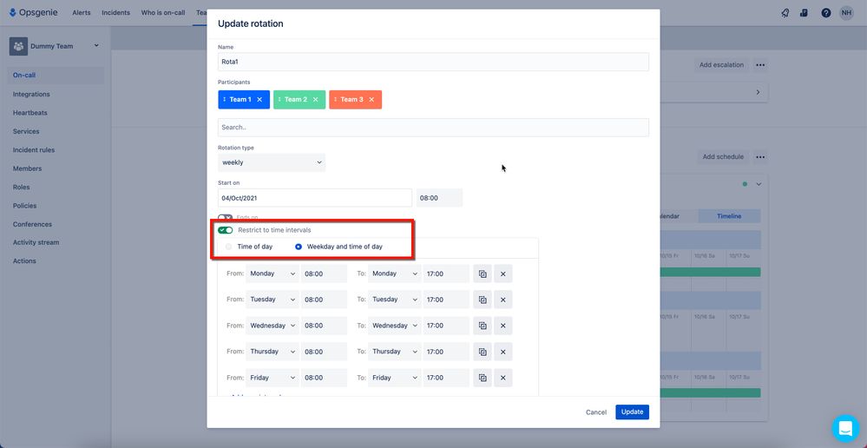Remove Team 1 from participants
This screenshot has height=448, width=867.
point(259,100)
